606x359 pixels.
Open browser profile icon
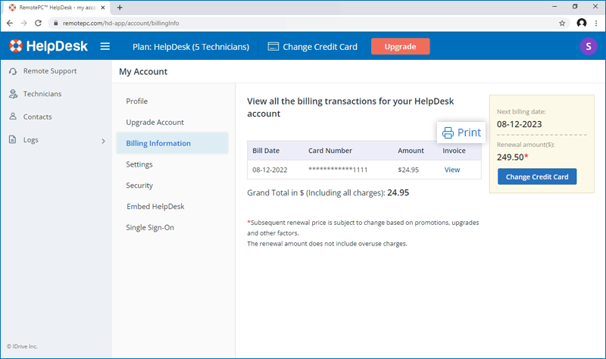(x=581, y=23)
